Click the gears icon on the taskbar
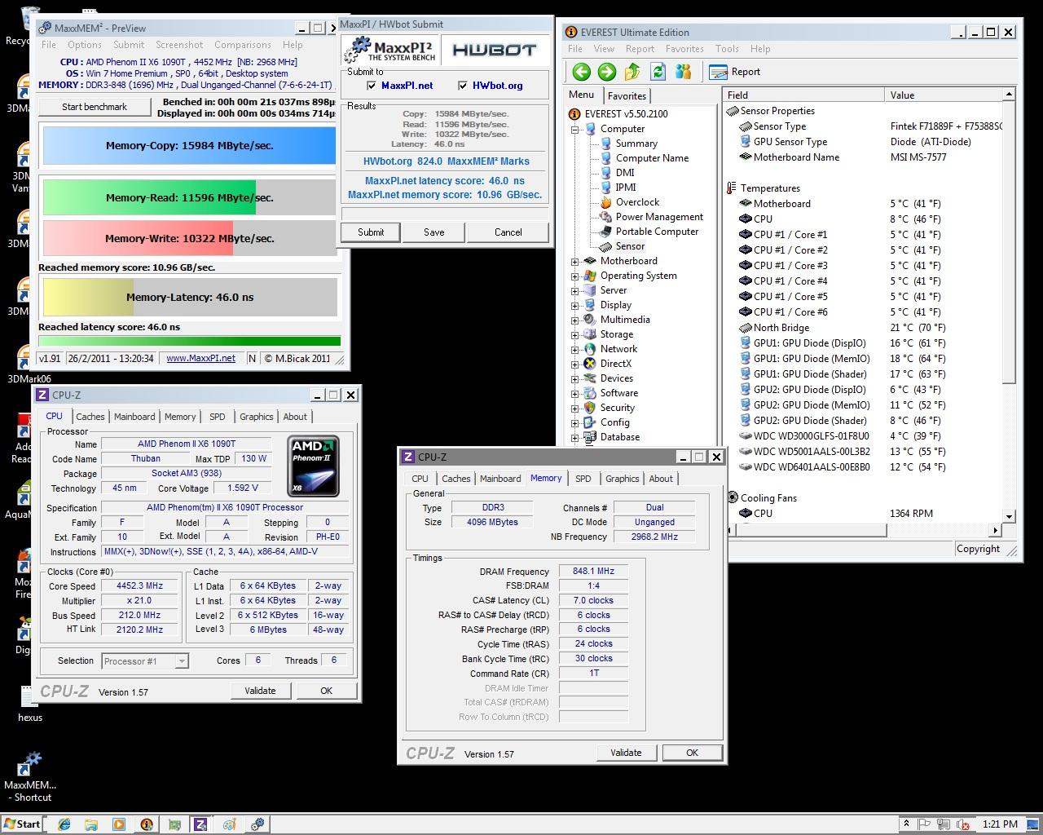1043x835 pixels. coord(256,824)
